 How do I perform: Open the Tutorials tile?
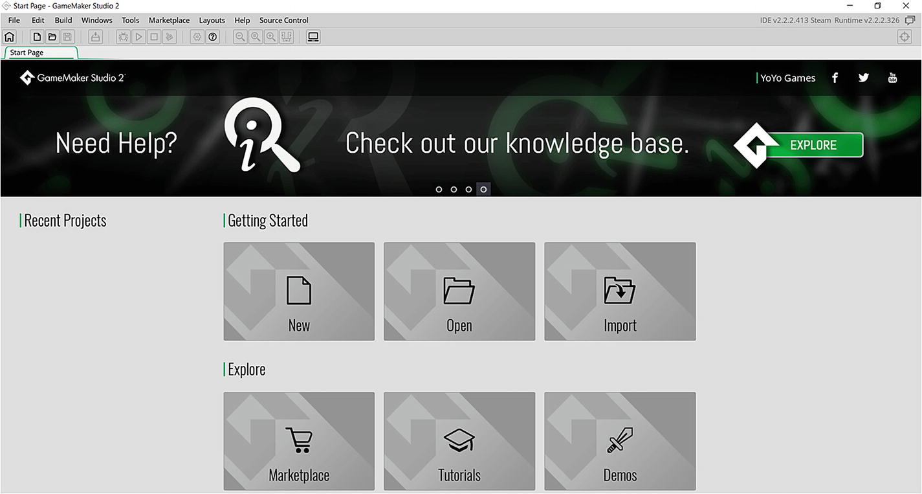coord(459,441)
